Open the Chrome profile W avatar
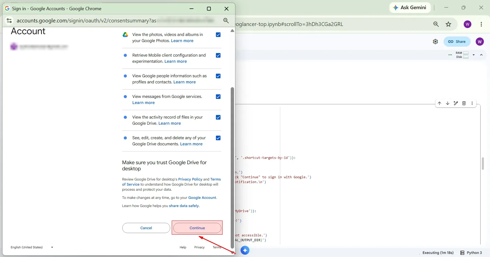 (x=468, y=24)
